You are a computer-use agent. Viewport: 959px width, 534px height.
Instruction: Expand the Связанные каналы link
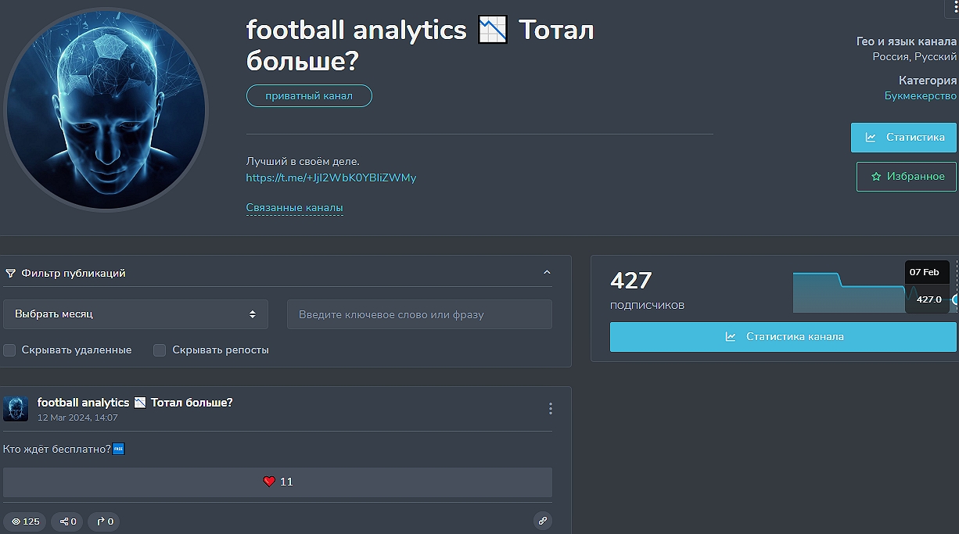[x=294, y=208]
